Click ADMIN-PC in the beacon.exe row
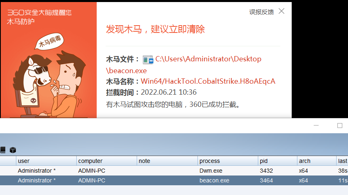The height and width of the screenshot is (195, 348). click(x=92, y=180)
